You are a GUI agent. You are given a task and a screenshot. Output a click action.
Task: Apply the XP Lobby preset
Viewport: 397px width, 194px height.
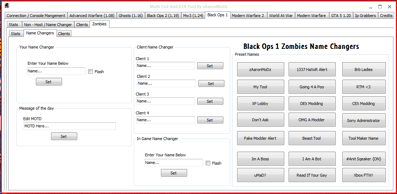[x=260, y=103]
